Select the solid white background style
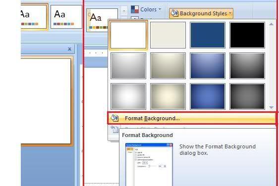Image resolution: width=279 pixels, height=186 pixels. (x=128, y=35)
